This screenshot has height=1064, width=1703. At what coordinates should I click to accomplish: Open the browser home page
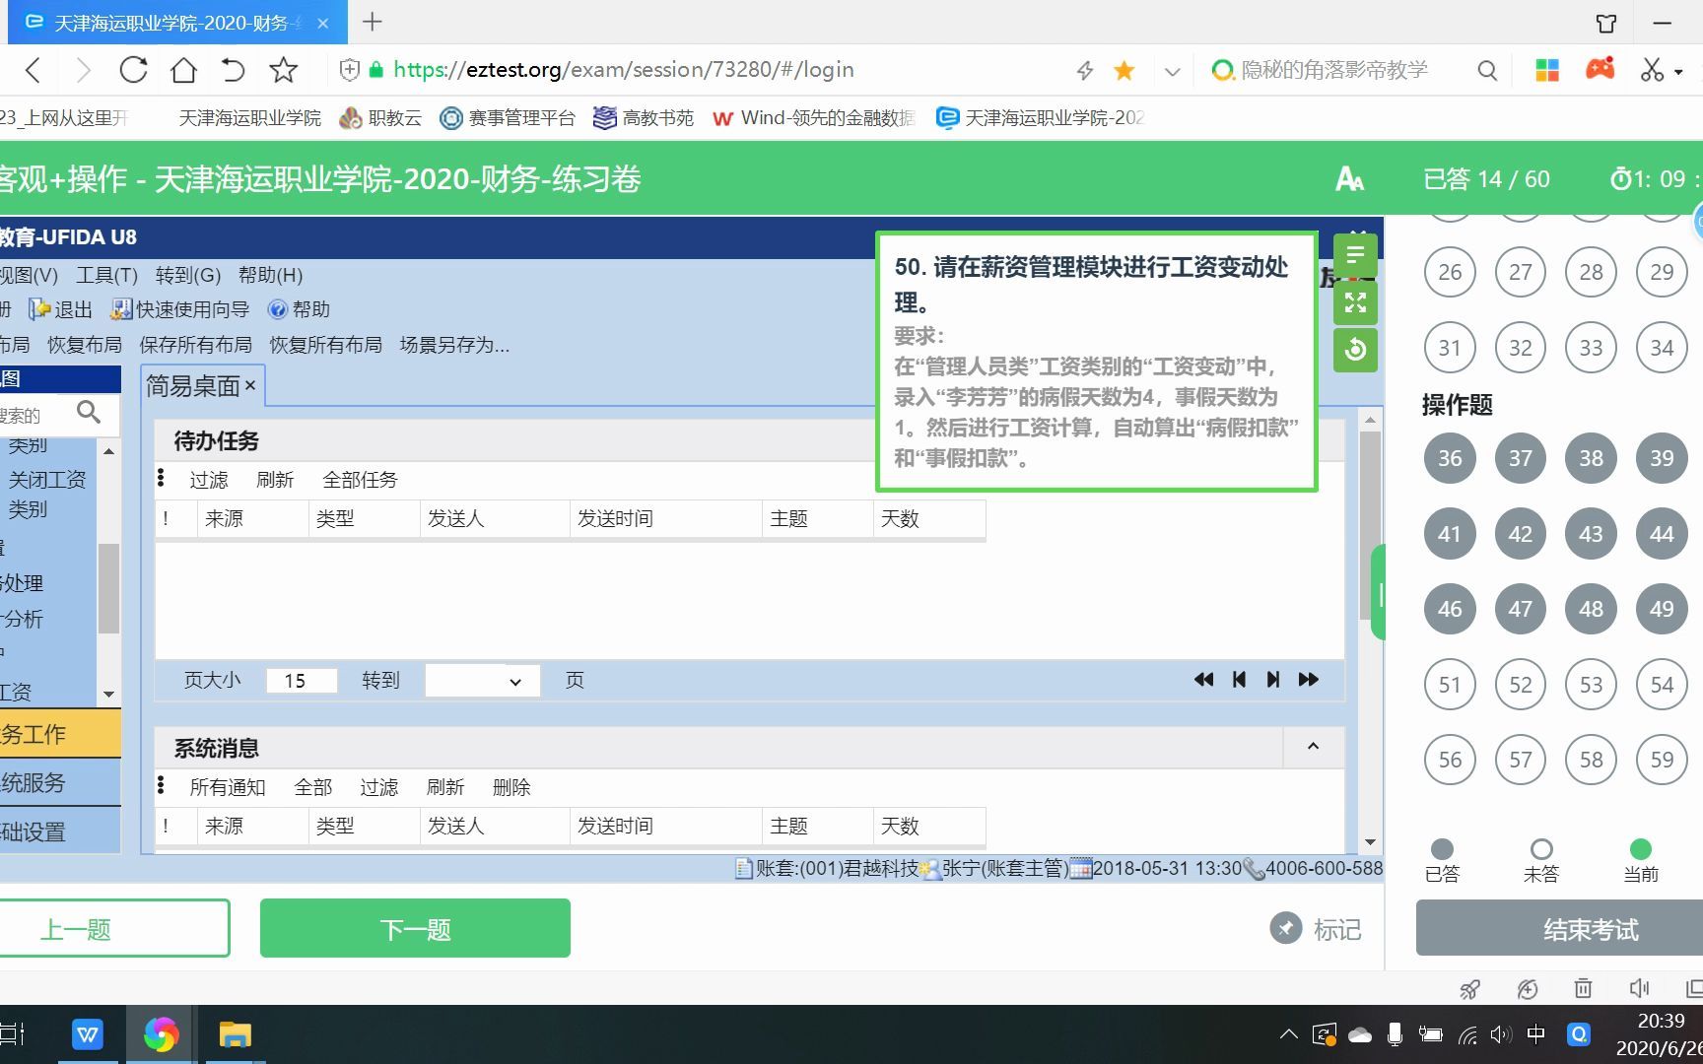pos(183,70)
